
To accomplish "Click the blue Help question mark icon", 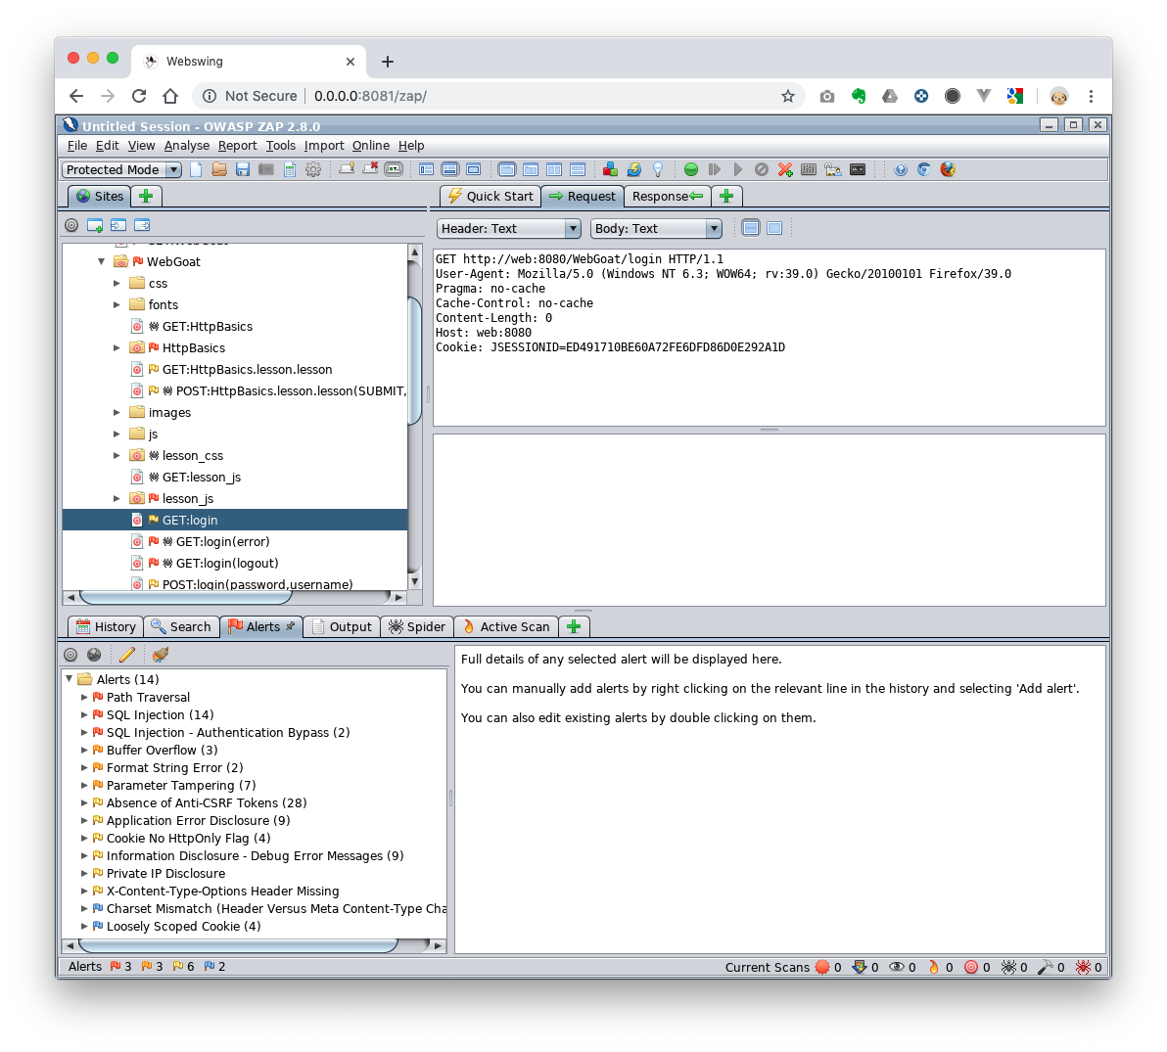I will (x=901, y=169).
